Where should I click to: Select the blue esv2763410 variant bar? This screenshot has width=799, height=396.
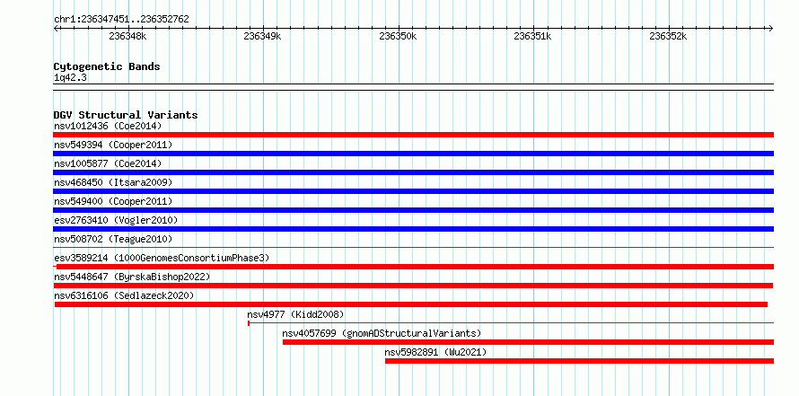click(x=413, y=229)
